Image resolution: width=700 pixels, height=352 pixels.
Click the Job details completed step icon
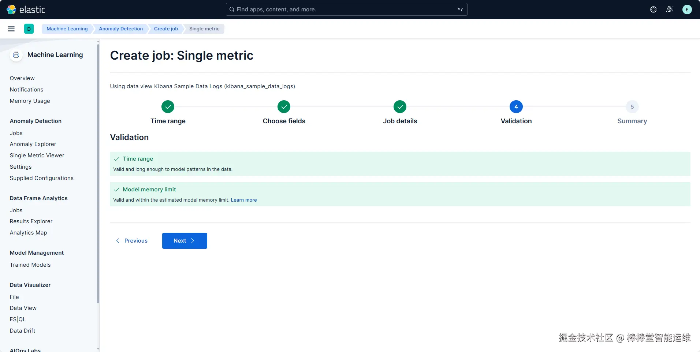click(x=400, y=107)
